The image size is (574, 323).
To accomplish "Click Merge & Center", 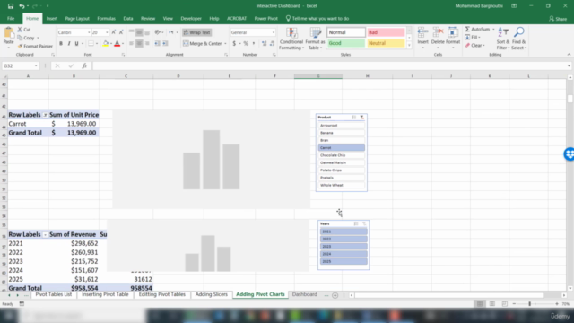I will click(x=203, y=44).
